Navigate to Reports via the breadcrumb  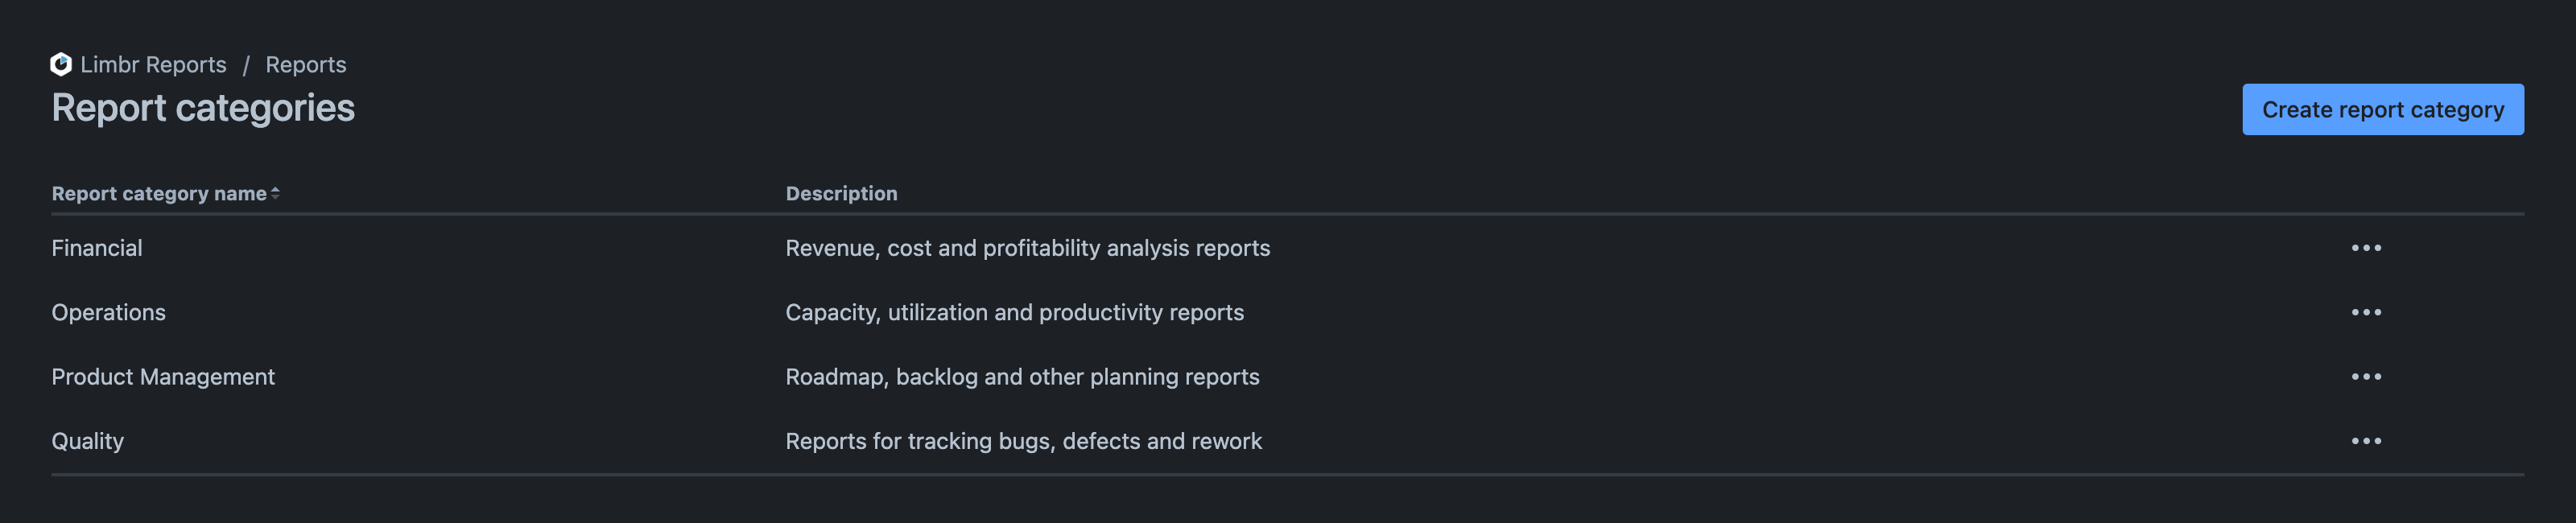305,64
